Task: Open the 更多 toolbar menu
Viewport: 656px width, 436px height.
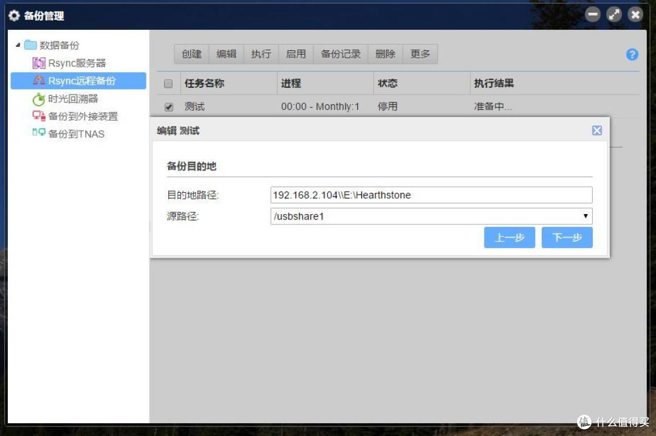Action: point(420,54)
